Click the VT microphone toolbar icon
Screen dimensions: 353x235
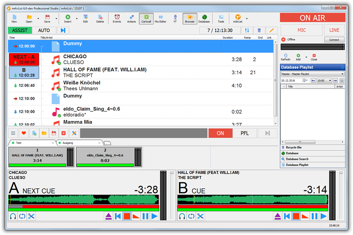pos(175,19)
